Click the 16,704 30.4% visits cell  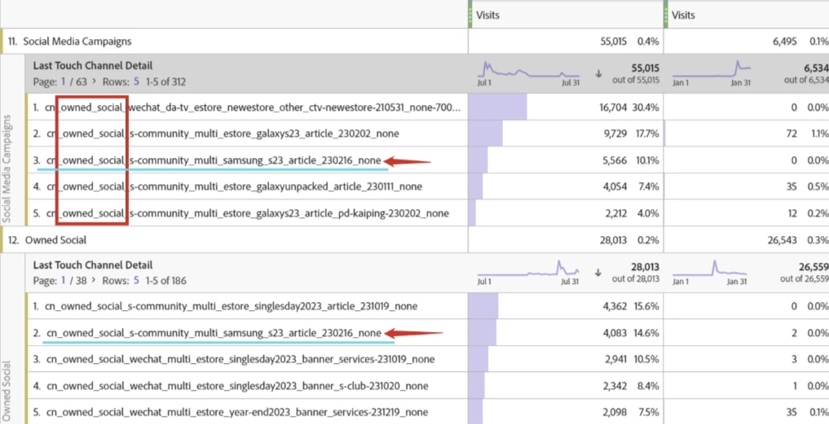(x=566, y=107)
